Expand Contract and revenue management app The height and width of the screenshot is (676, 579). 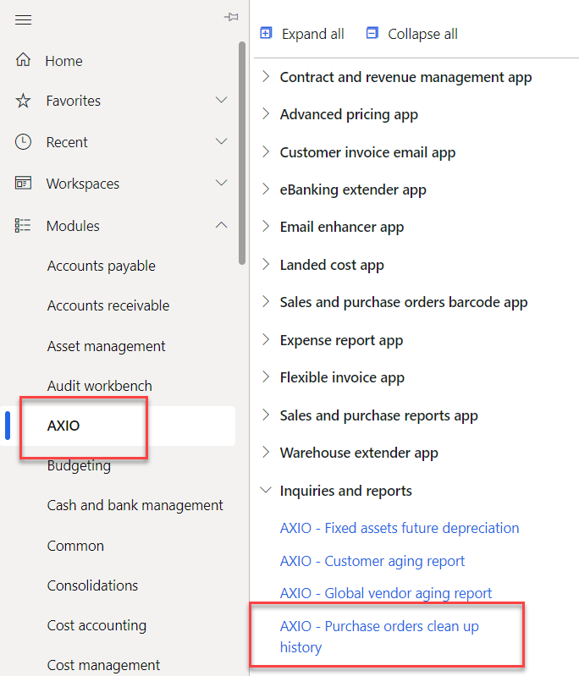(x=266, y=77)
